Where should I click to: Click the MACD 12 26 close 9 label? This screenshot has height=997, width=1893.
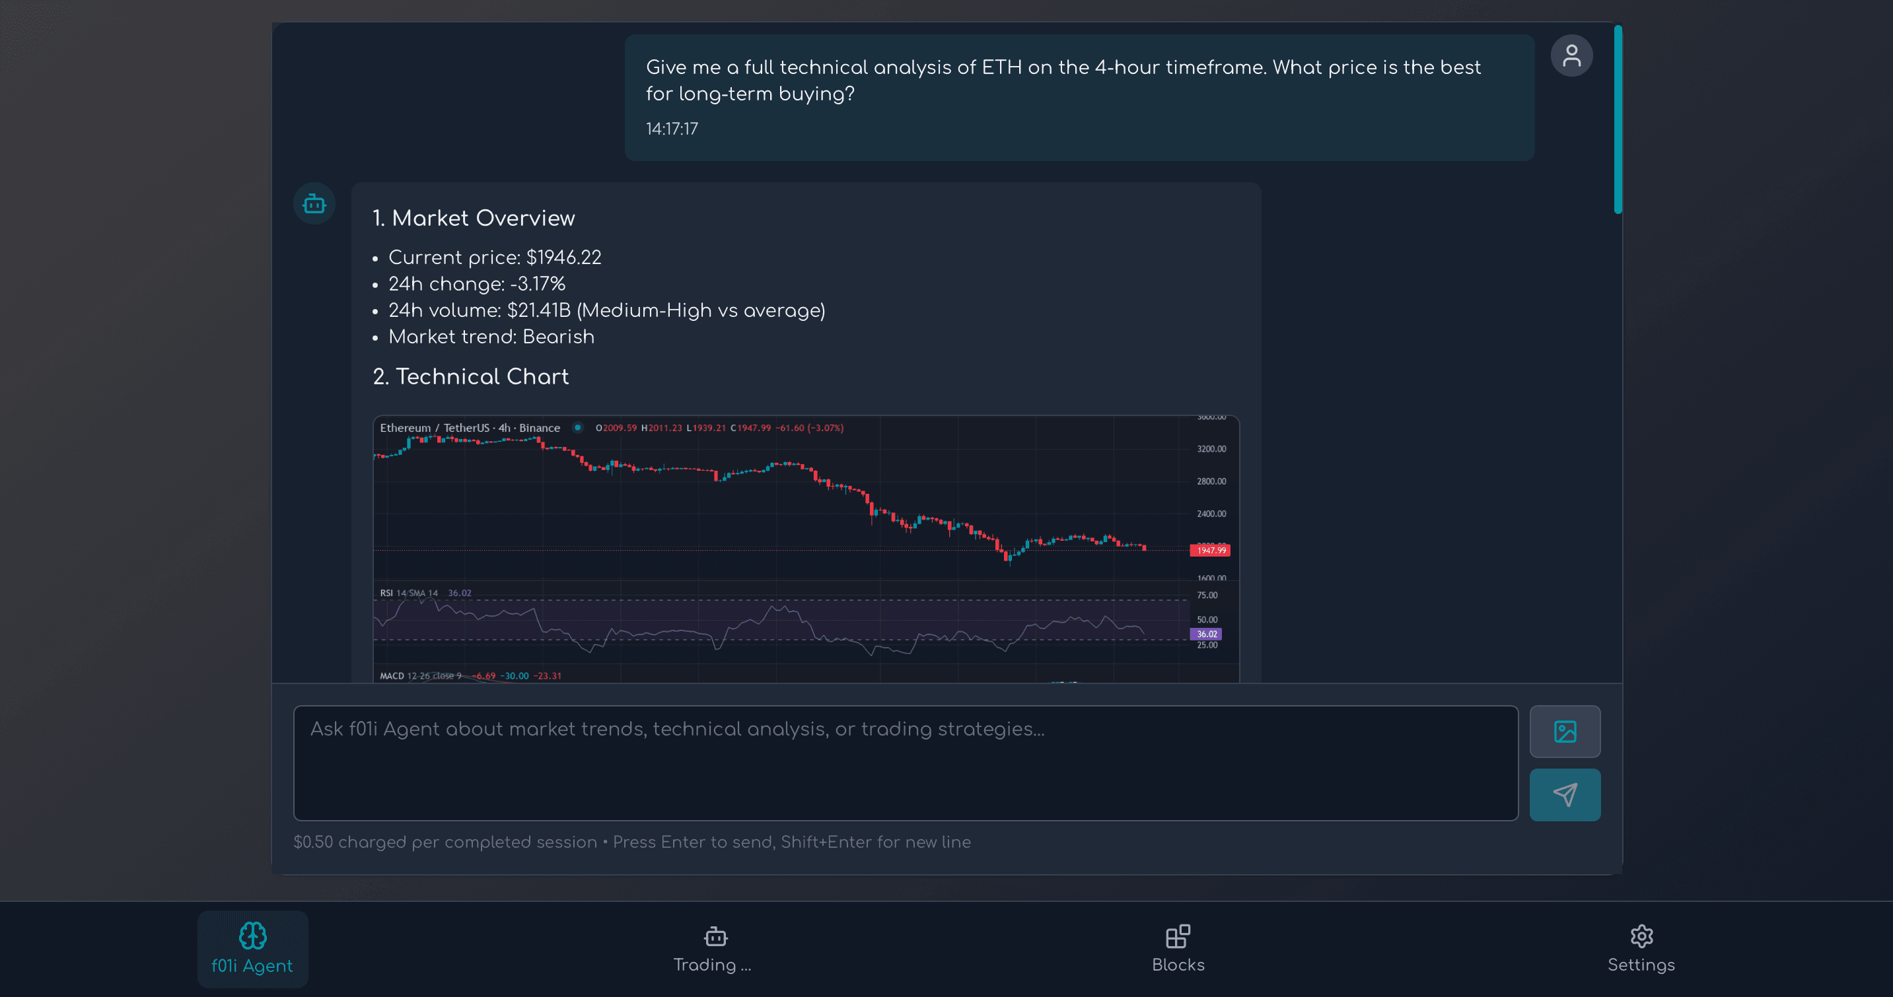tap(419, 675)
